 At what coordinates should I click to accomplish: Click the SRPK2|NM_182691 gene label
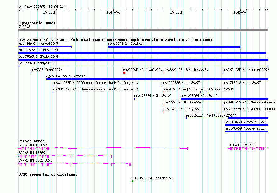[33, 153]
